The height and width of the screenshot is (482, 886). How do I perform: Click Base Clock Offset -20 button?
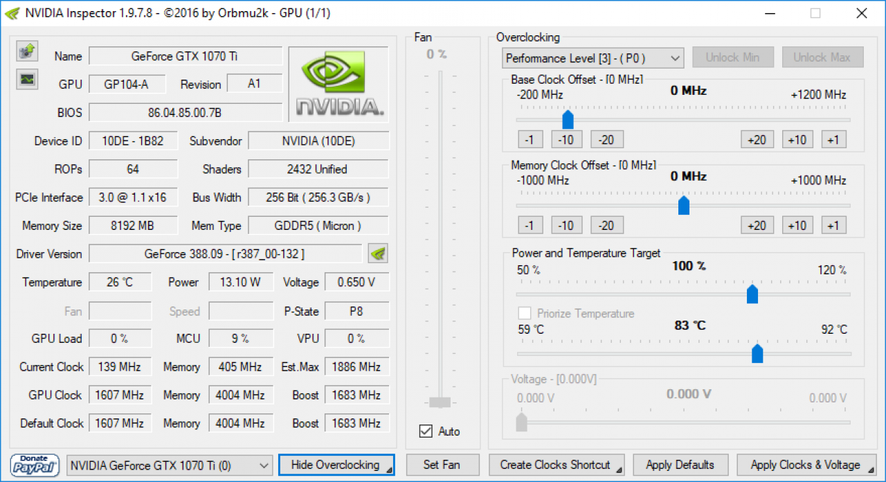[606, 139]
